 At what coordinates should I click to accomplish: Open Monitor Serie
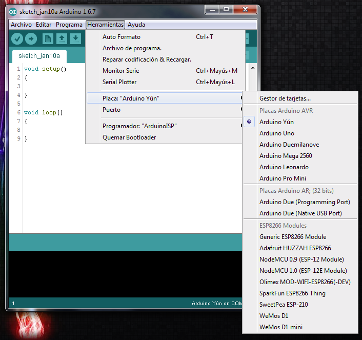(165, 71)
